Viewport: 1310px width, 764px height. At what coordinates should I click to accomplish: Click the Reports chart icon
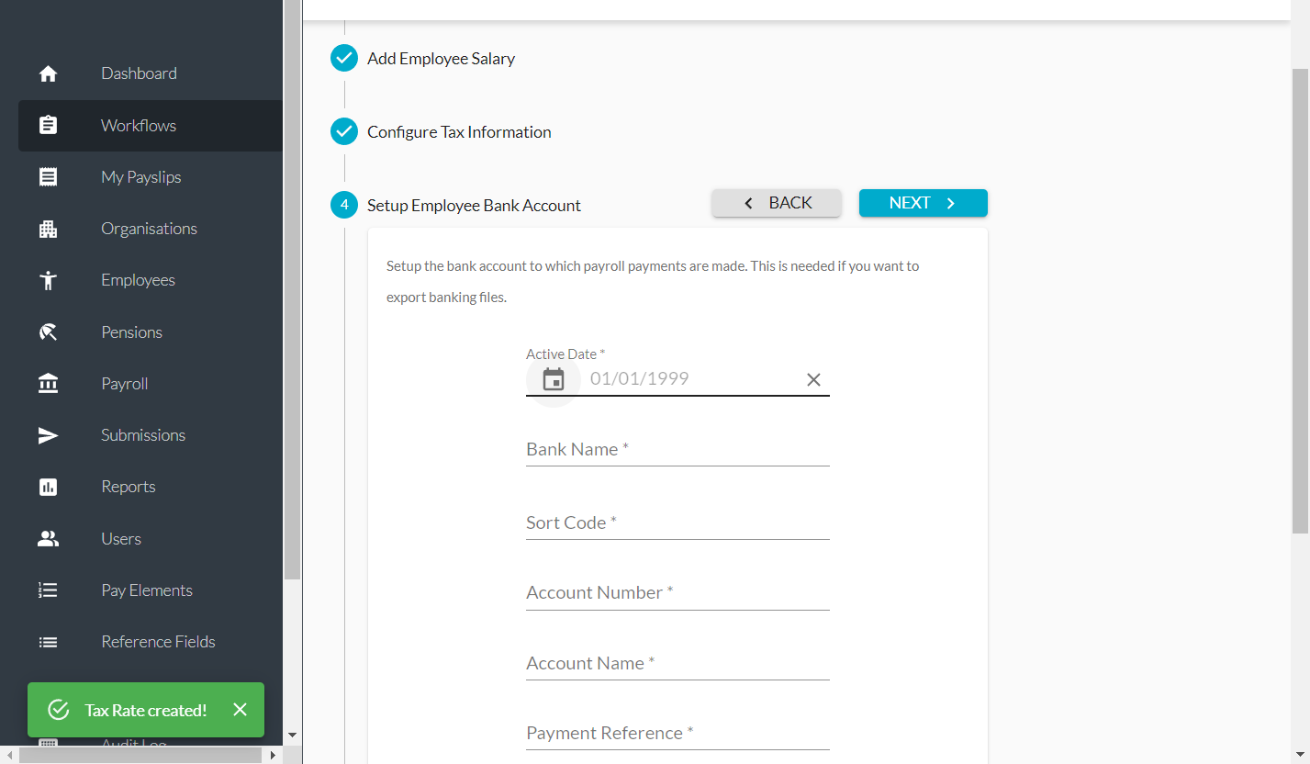tap(49, 487)
